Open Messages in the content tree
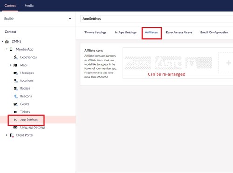Viewport: 233px width, 173px height. [x=27, y=73]
